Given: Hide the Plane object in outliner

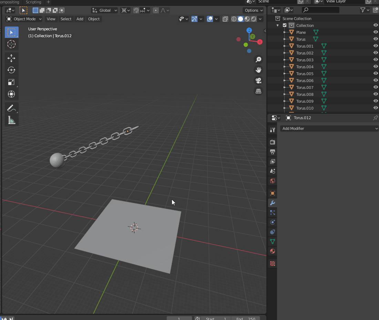Looking at the screenshot, I should [375, 32].
